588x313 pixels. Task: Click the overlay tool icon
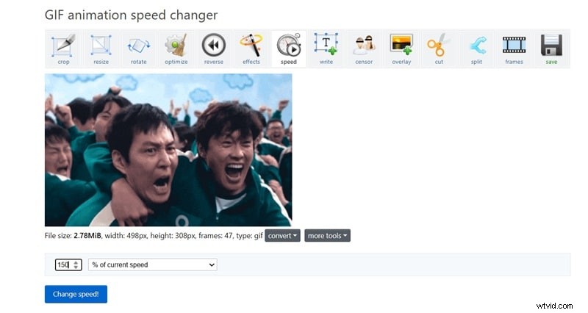[x=401, y=48]
